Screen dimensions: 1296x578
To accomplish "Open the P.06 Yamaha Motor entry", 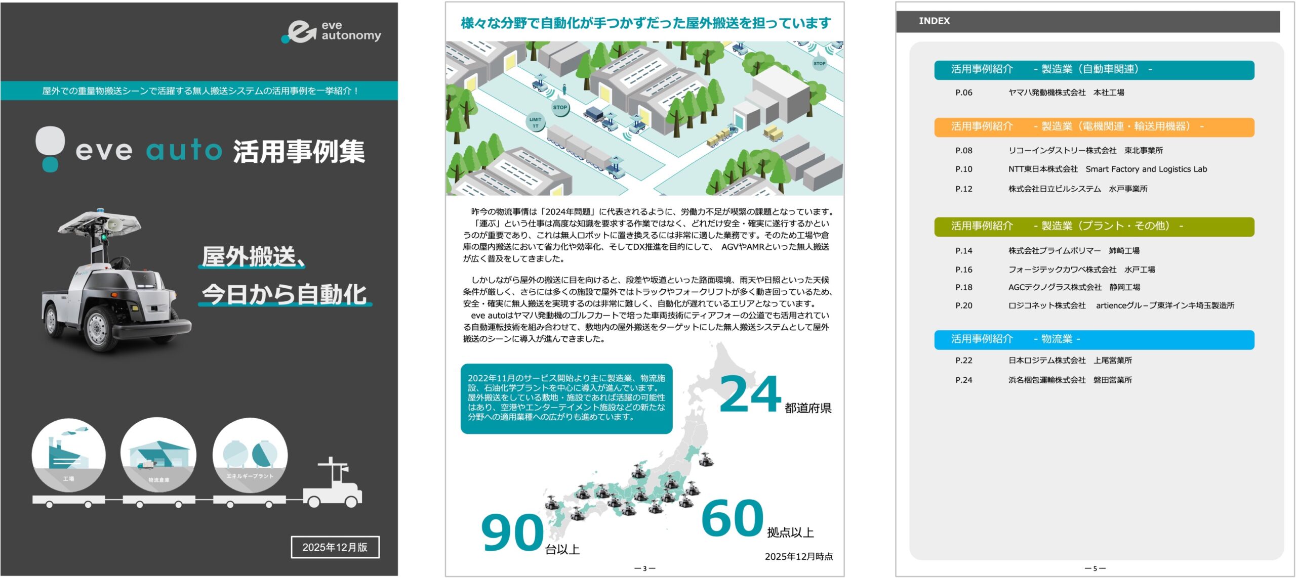I will (1066, 93).
